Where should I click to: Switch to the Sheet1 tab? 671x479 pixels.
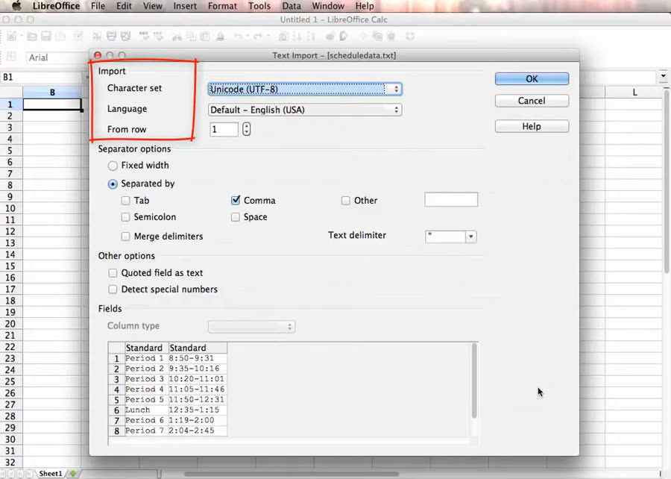[51, 474]
